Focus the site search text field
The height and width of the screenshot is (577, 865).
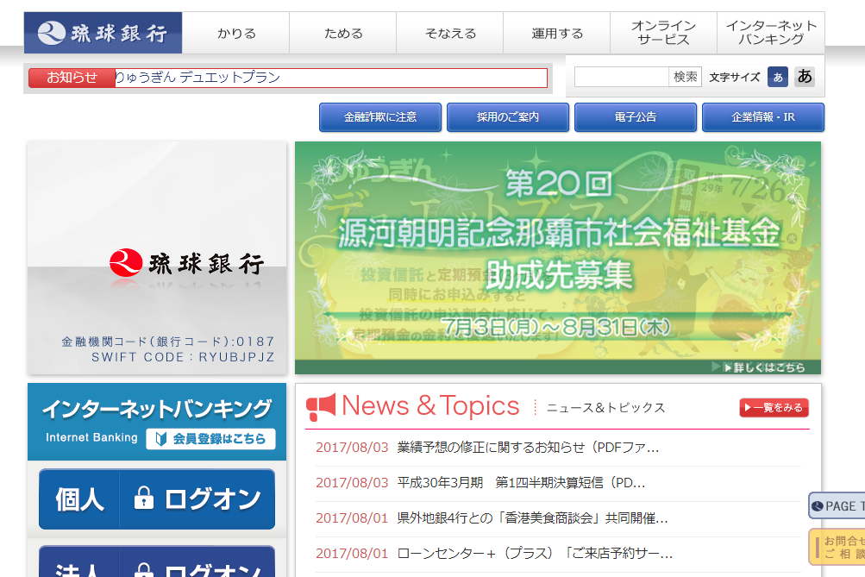[622, 77]
